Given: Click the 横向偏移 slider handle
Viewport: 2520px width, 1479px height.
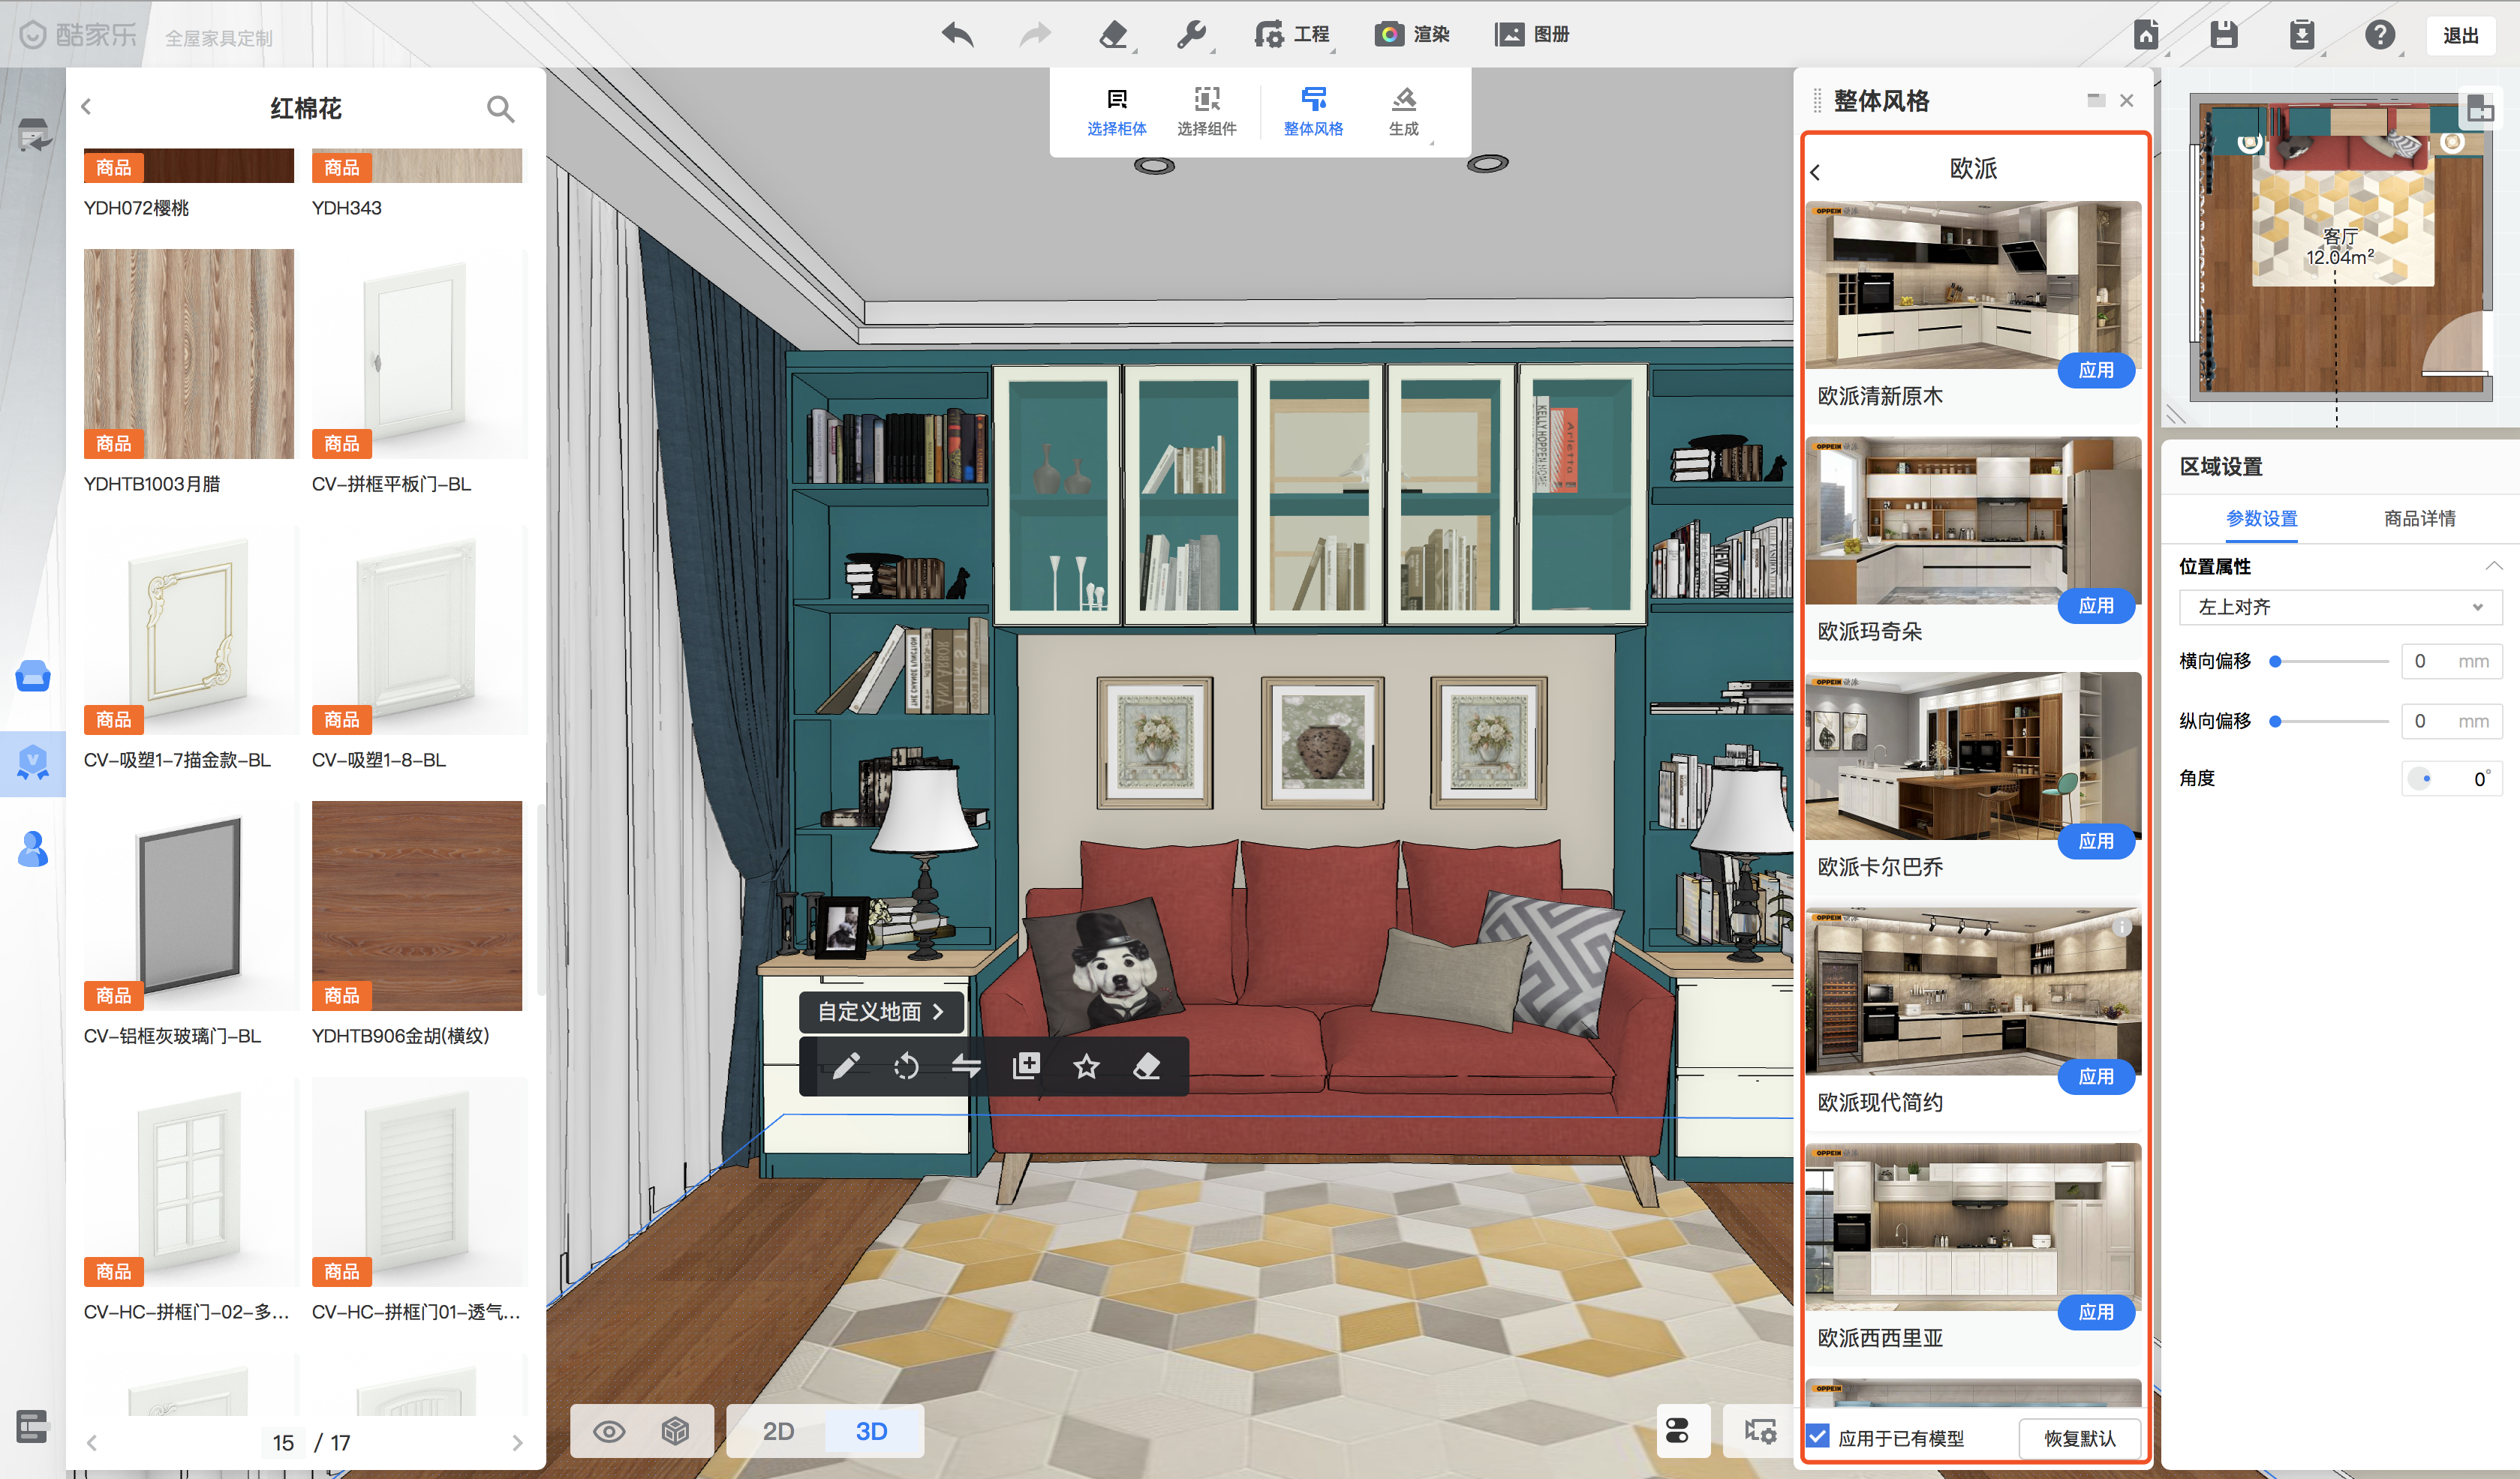Looking at the screenshot, I should pos(2275,661).
